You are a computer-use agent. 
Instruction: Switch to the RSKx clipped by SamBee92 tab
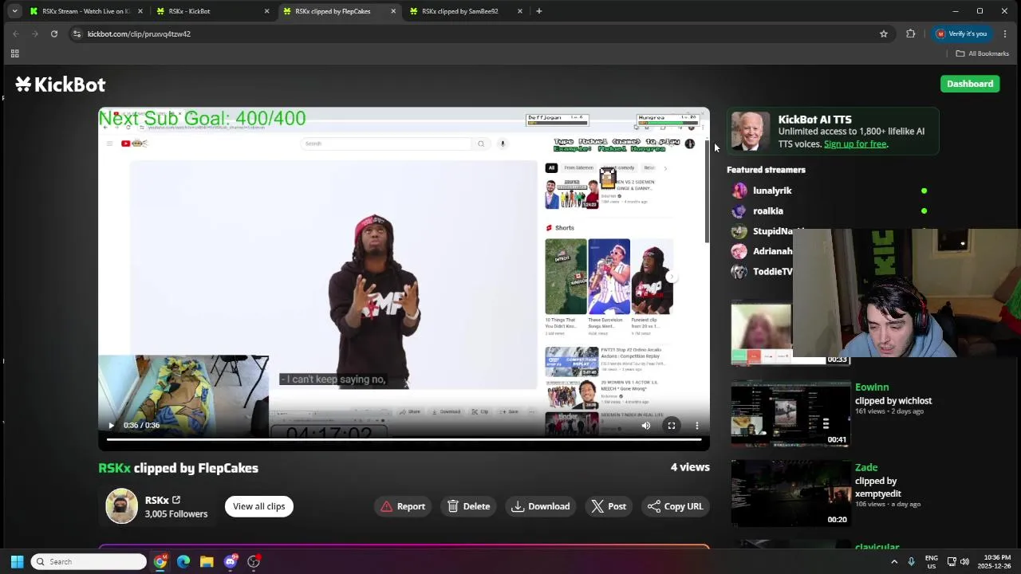465,11
